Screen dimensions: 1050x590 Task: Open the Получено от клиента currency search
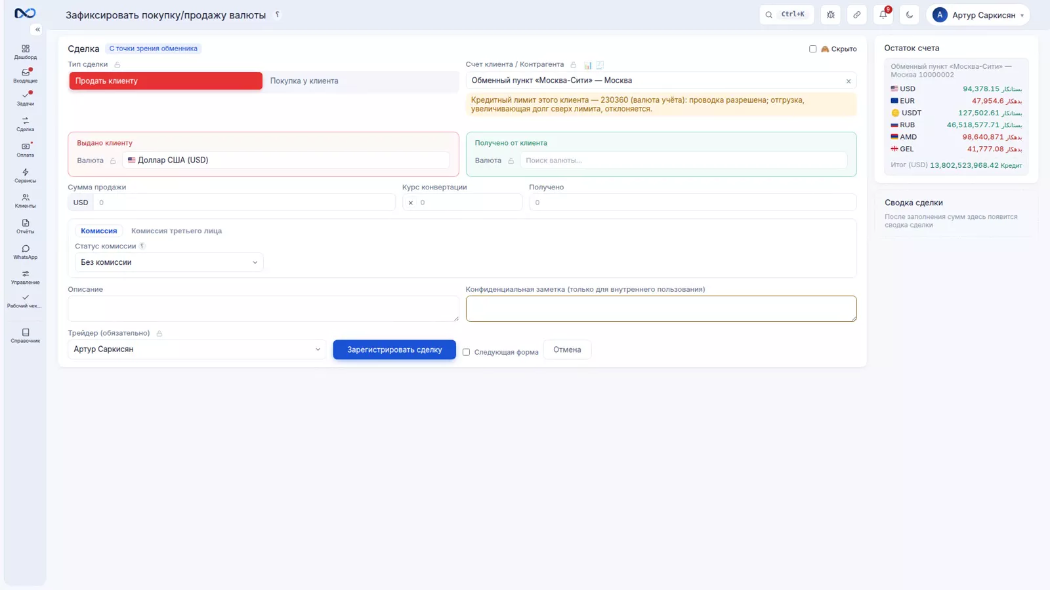(x=683, y=160)
